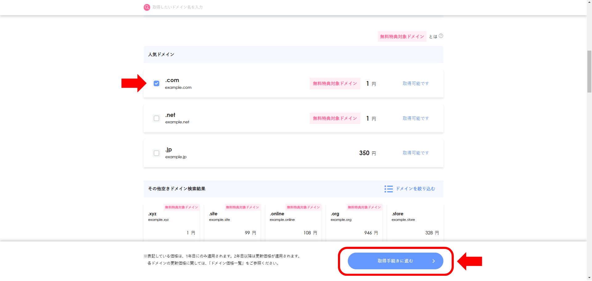592x281 pixels.
Task: Click the 無料特典対象ドメイン badge on .xyz card
Action: tap(182, 207)
